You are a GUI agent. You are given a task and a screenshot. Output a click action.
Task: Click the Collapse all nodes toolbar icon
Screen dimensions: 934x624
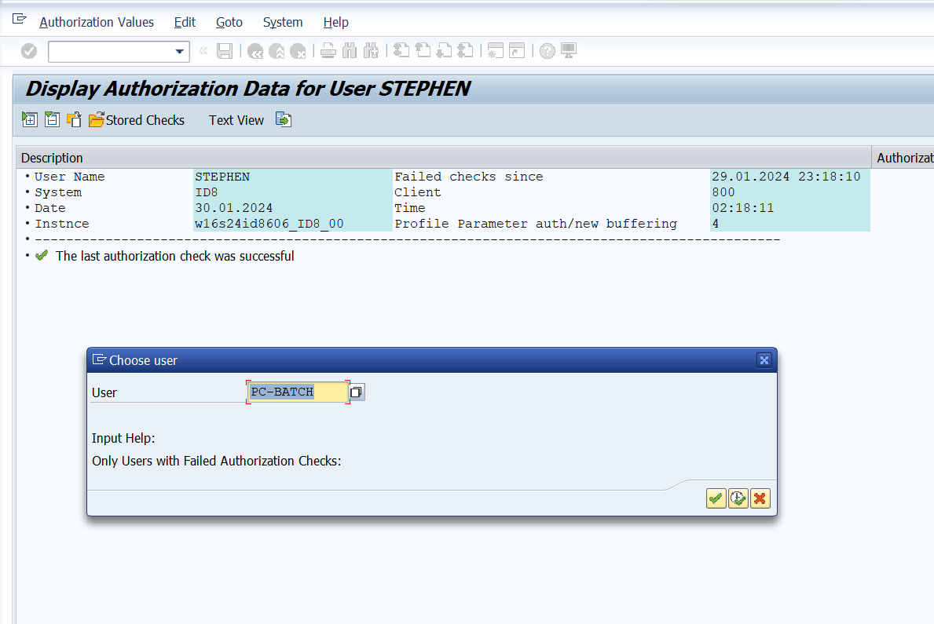pos(52,120)
